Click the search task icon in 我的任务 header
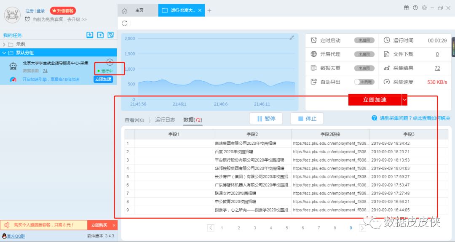This screenshot has width=455, height=242. 110,35
